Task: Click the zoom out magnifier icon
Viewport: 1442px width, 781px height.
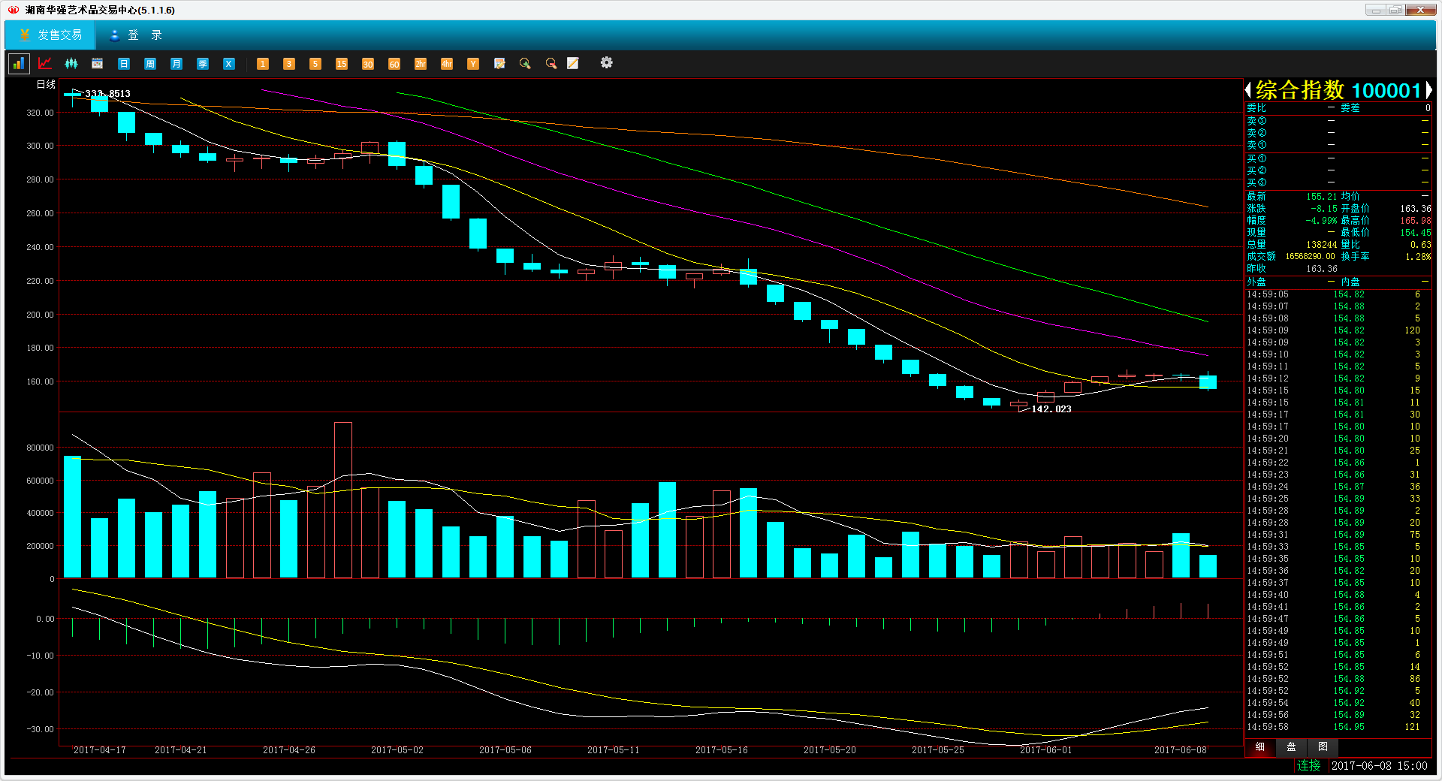Action: tap(551, 64)
